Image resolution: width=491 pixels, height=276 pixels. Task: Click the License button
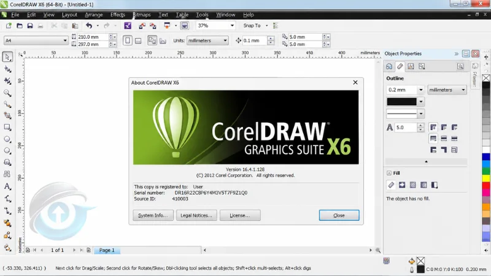pyautogui.click(x=240, y=215)
